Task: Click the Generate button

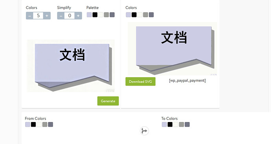Action: pyautogui.click(x=108, y=101)
